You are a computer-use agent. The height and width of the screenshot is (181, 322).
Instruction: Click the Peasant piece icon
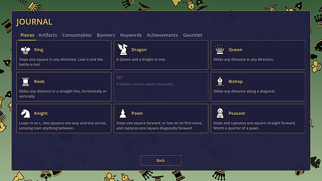click(x=220, y=113)
